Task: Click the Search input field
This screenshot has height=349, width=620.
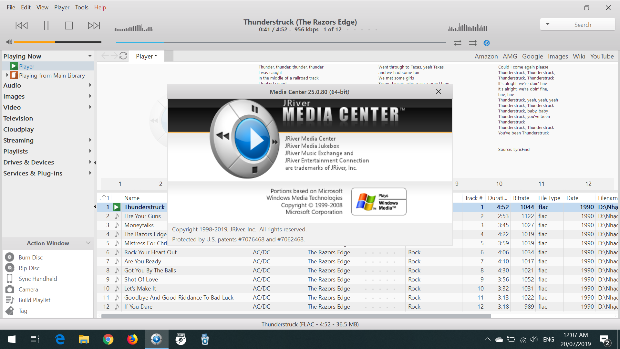Action: [x=583, y=25]
